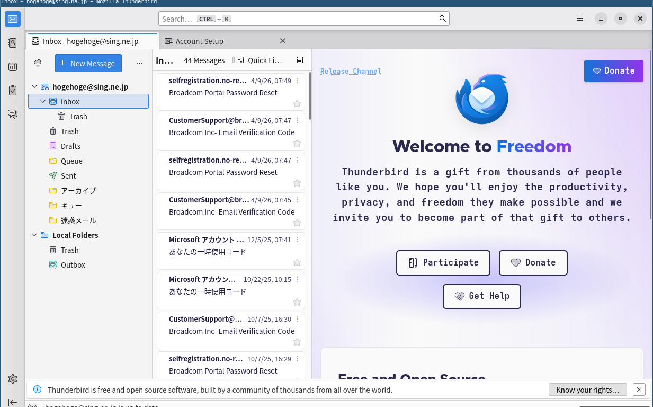Click Know your rights button
The height and width of the screenshot is (407, 653).
click(588, 390)
